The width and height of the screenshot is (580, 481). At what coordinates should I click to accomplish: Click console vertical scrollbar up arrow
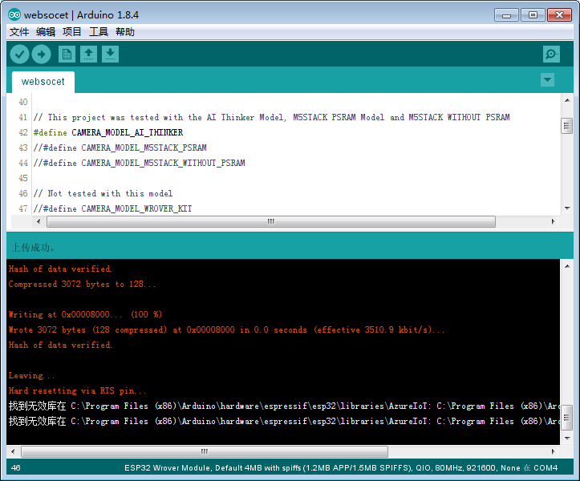[x=567, y=266]
